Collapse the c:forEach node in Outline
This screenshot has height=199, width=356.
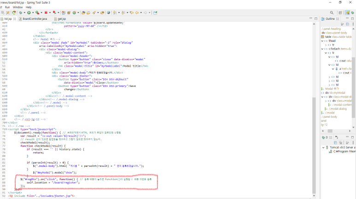(x=322, y=49)
